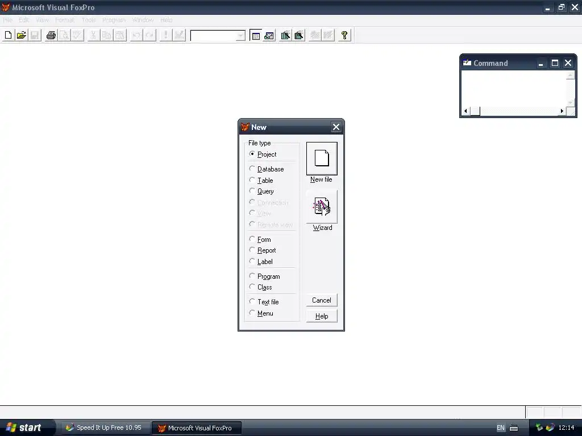Close the New dialog with X
582x436 pixels.
click(x=336, y=127)
